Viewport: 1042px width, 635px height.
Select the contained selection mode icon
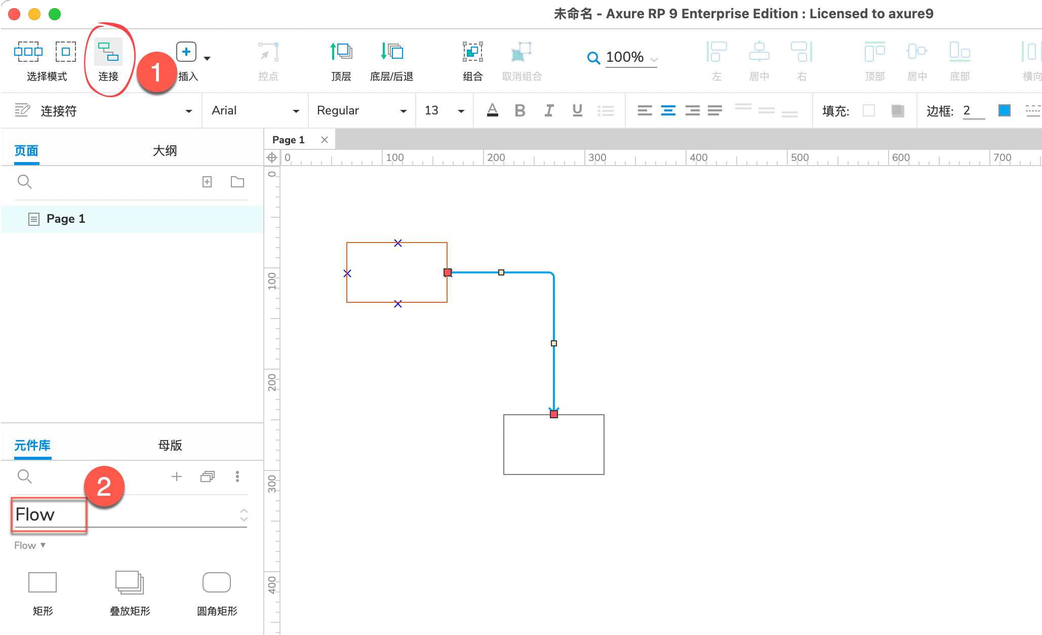tap(66, 52)
